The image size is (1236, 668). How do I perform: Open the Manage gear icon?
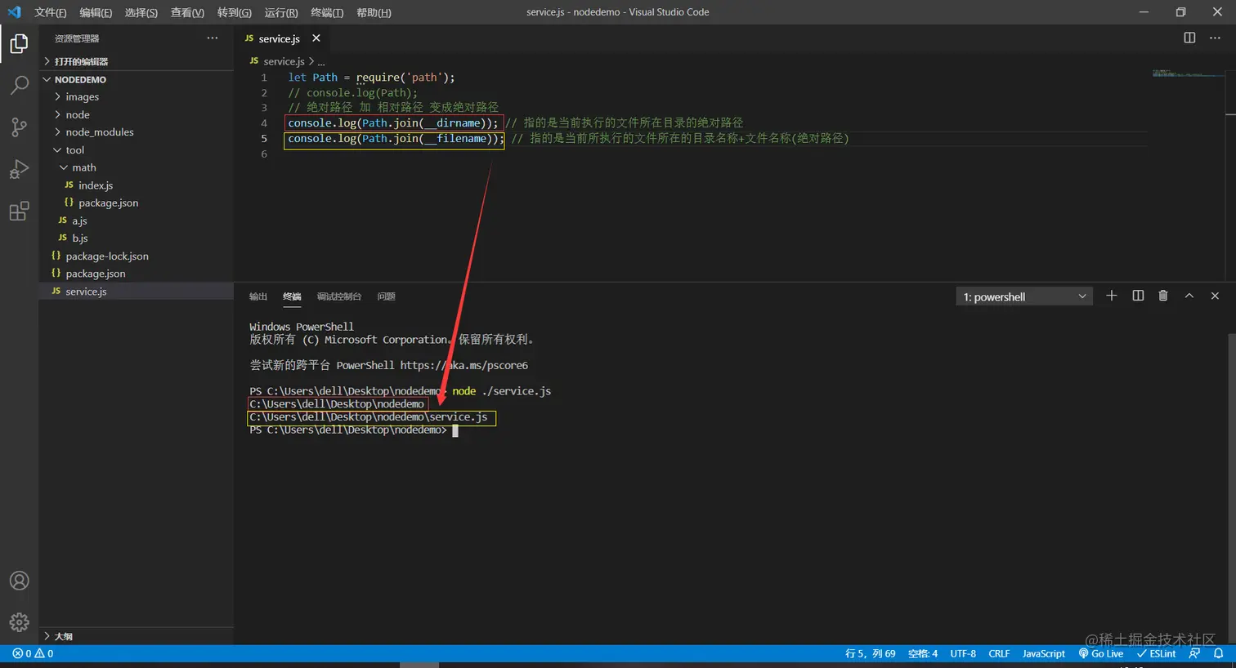point(19,622)
